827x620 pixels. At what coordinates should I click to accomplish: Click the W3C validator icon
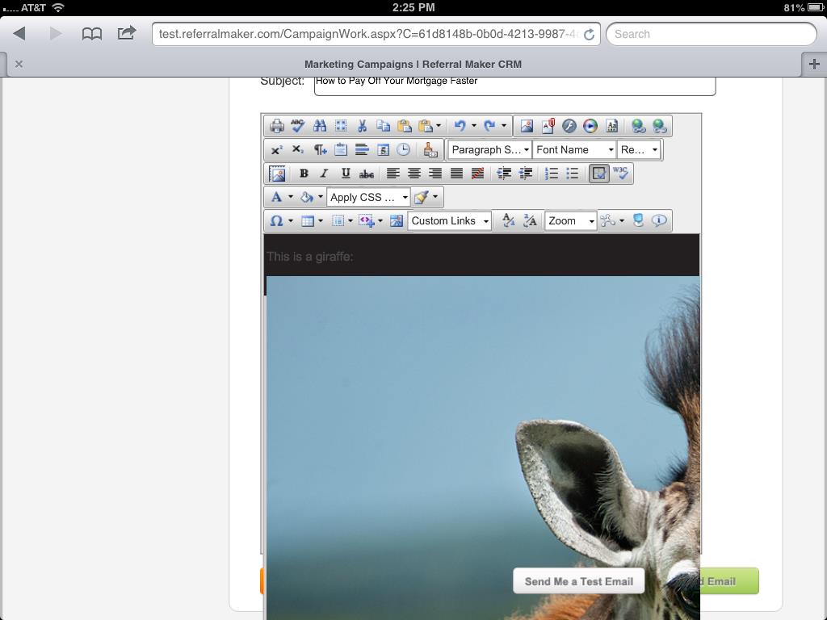[x=620, y=174]
